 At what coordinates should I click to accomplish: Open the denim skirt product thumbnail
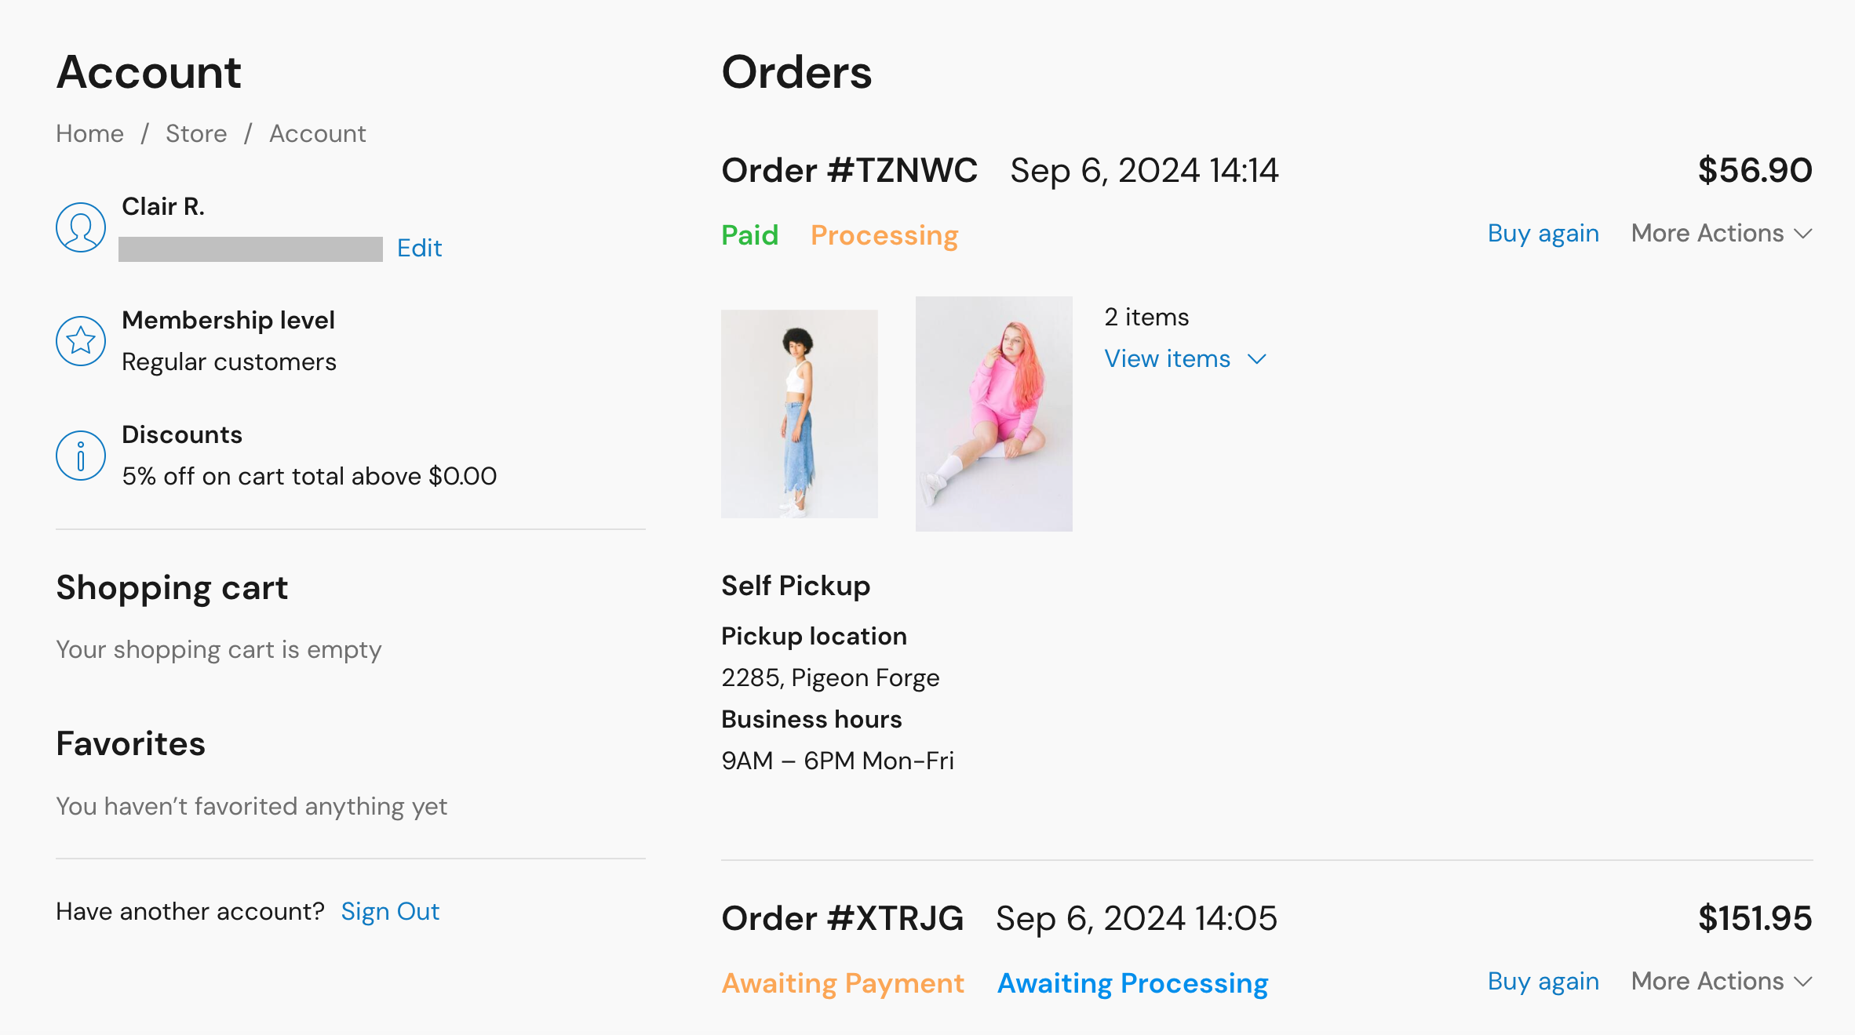tap(799, 414)
